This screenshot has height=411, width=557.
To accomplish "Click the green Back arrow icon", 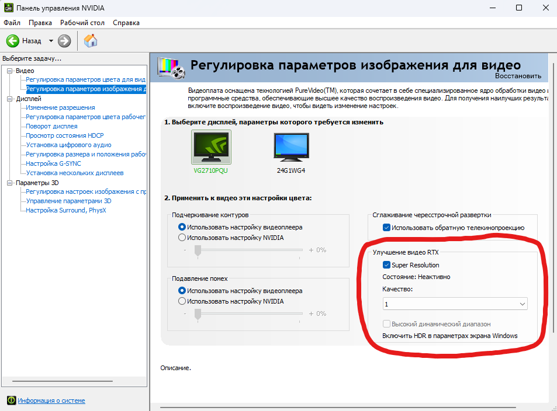I will click(x=13, y=41).
